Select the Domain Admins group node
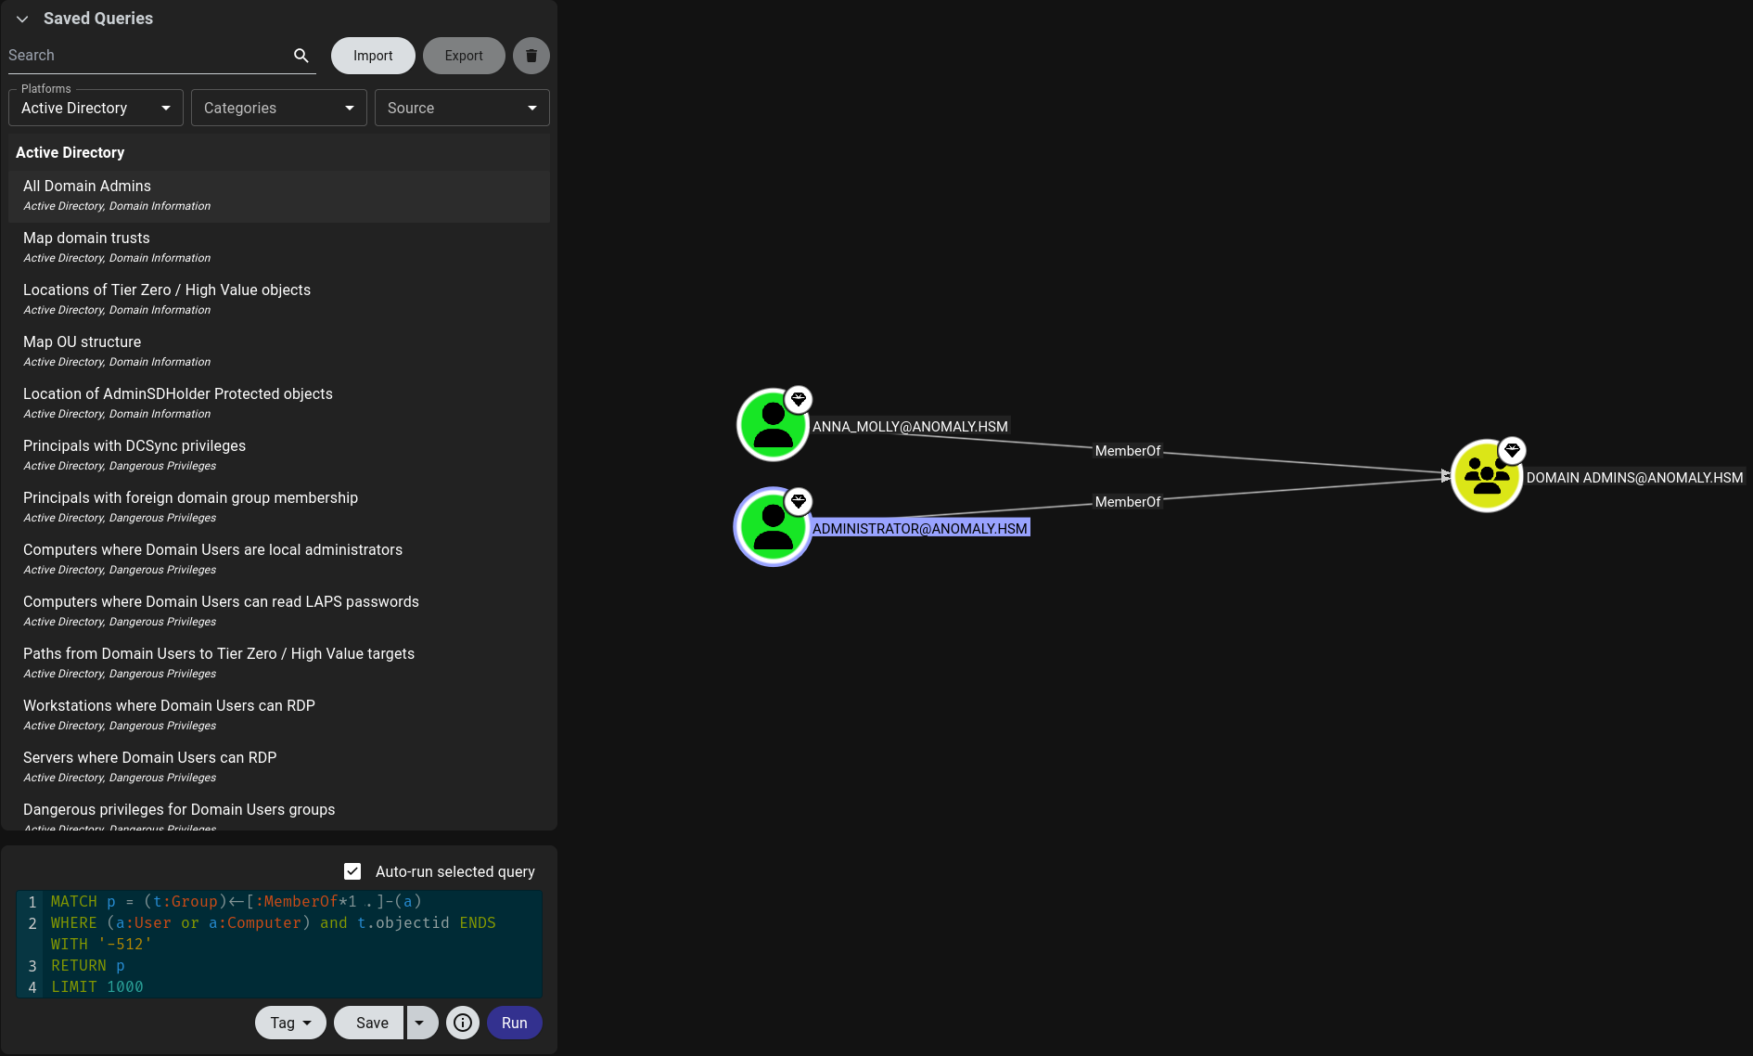 click(x=1486, y=476)
